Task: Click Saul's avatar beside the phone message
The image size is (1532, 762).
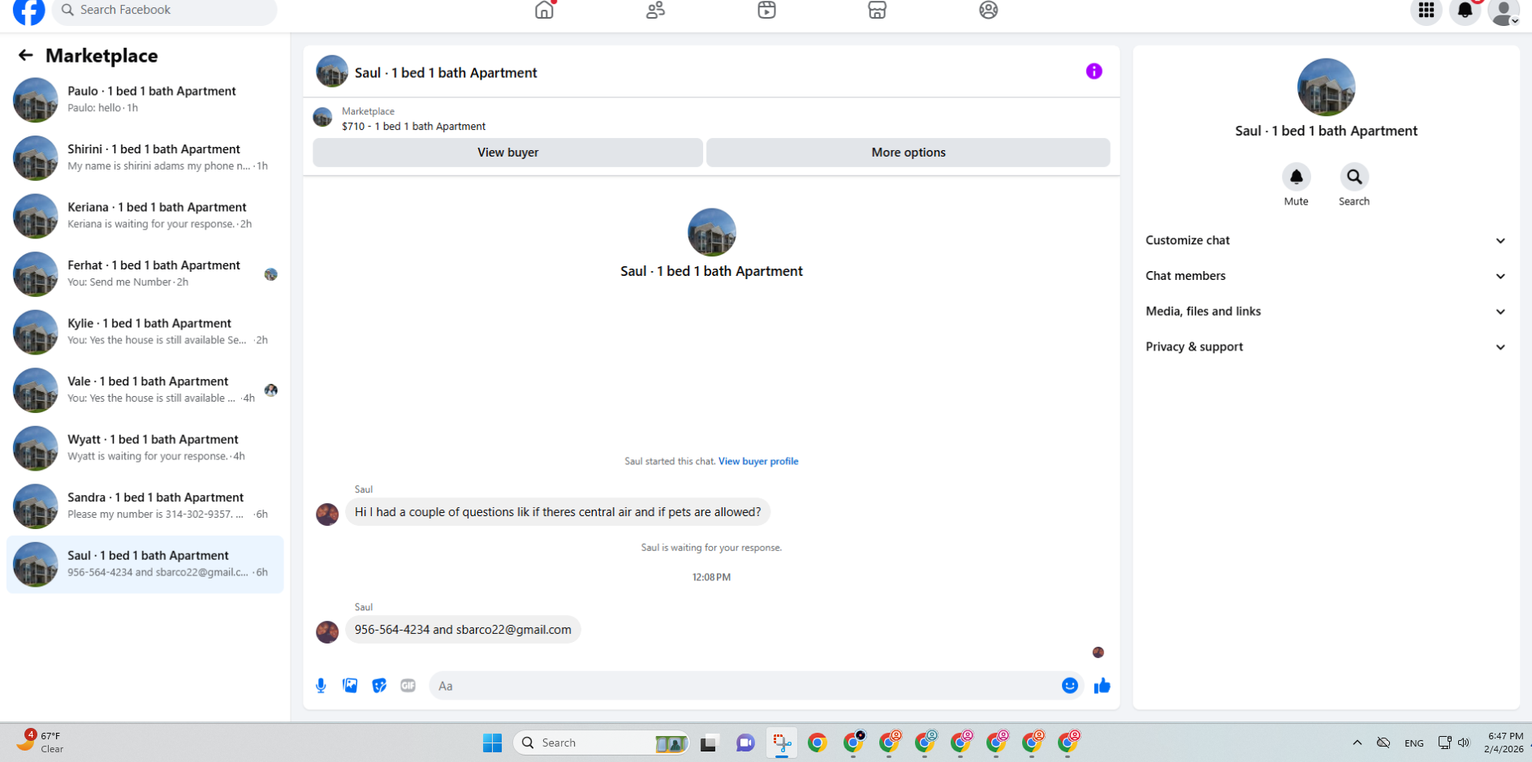Action: pos(327,631)
